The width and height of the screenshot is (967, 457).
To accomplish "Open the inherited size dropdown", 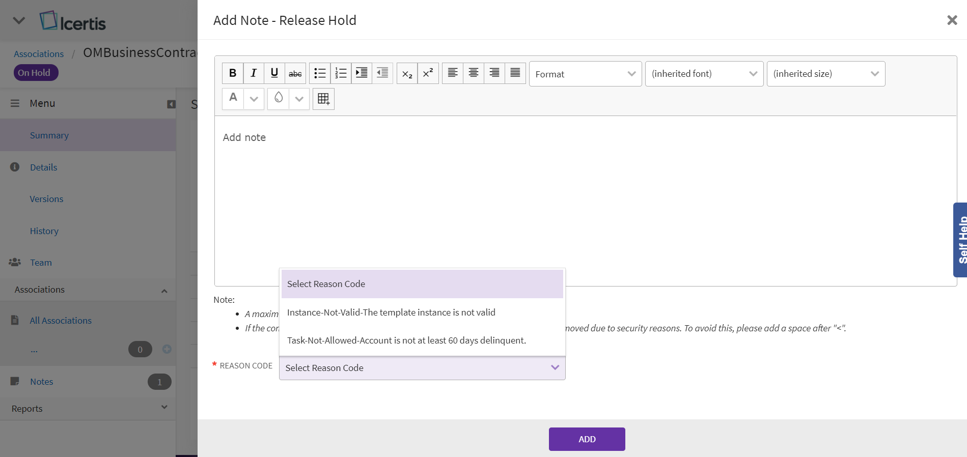I will pos(825,74).
